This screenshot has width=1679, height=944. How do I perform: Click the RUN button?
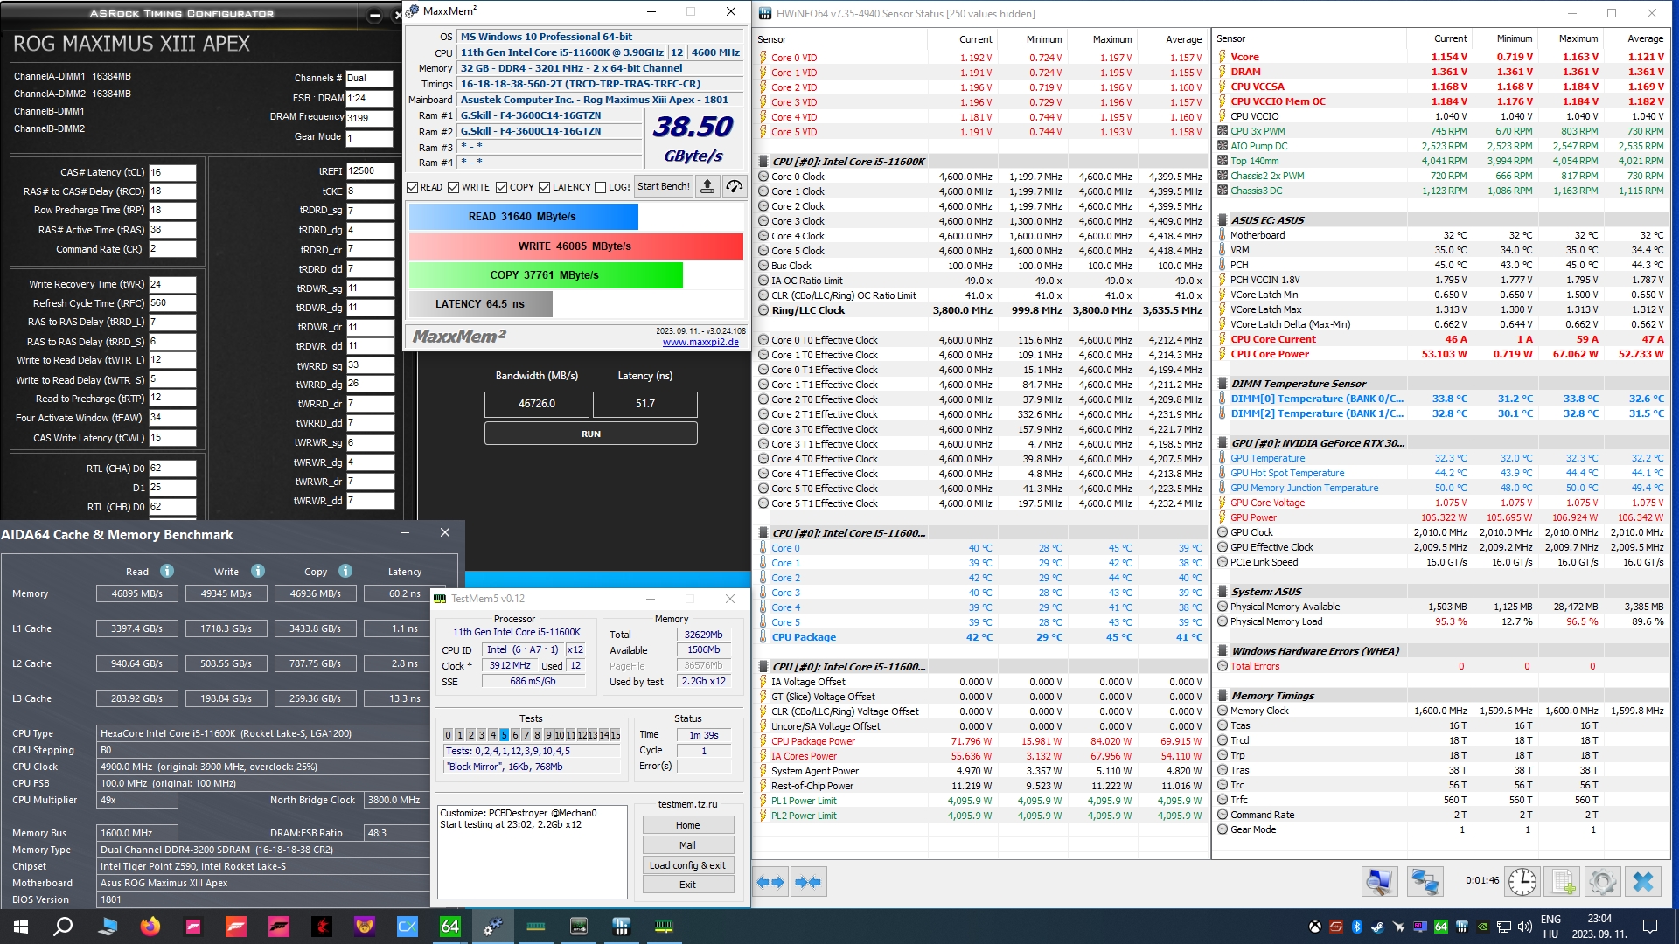tap(591, 434)
